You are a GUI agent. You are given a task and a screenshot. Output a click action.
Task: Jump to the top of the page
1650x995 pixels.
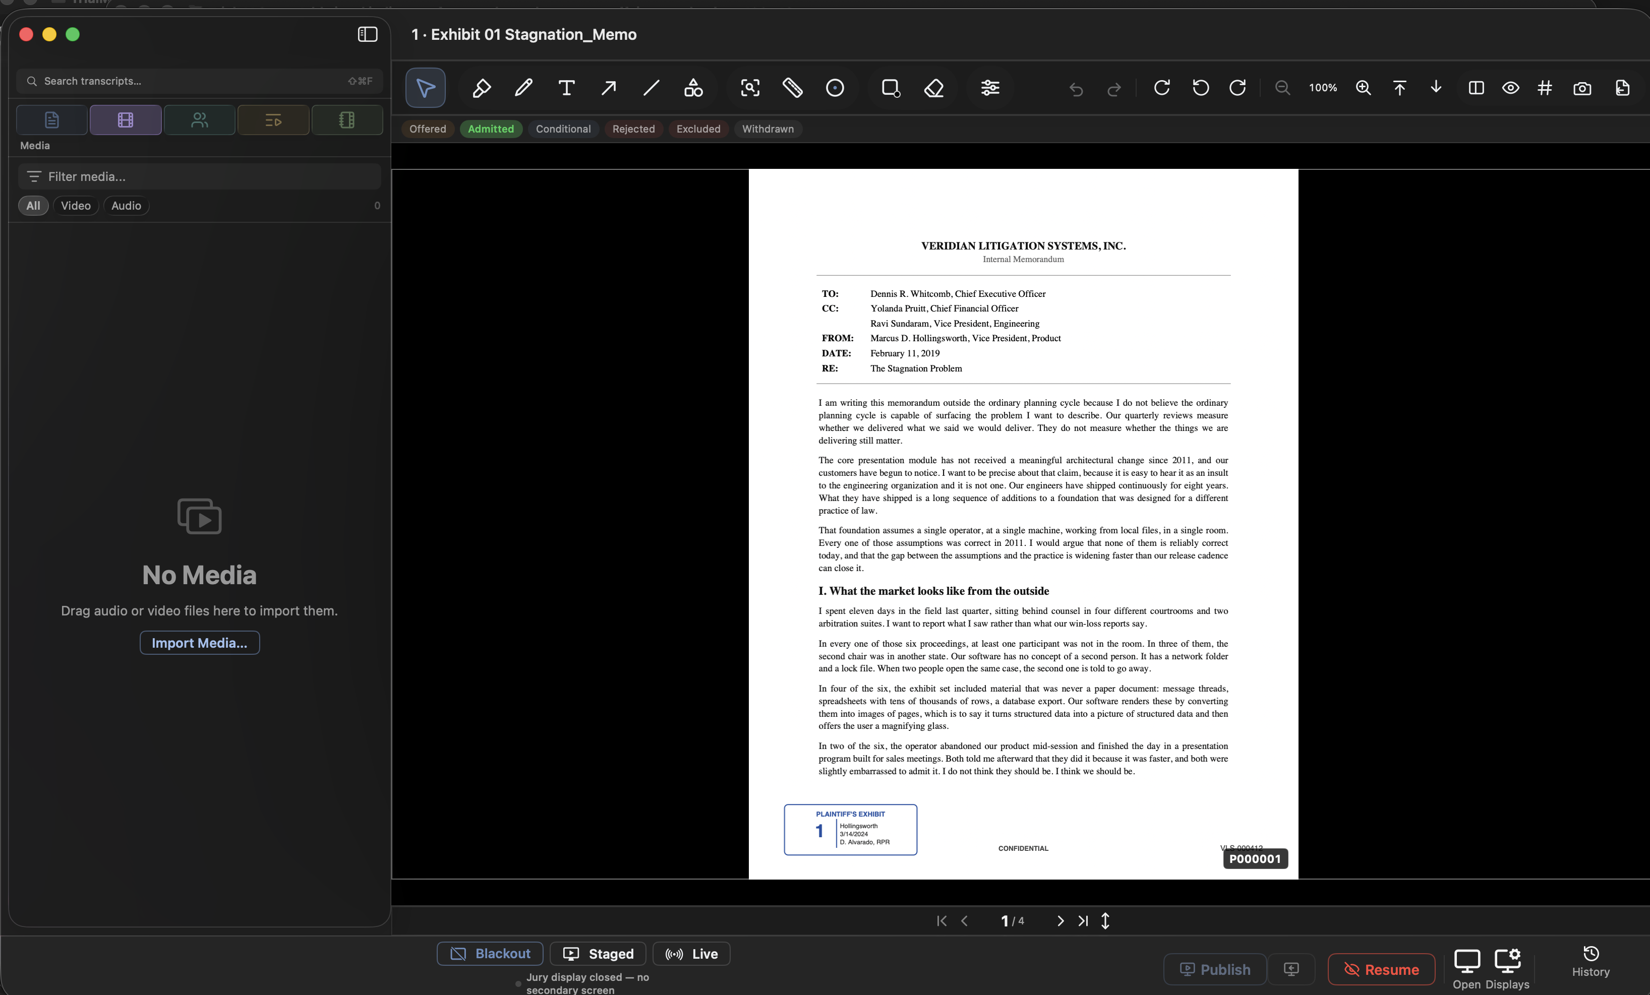click(1399, 88)
